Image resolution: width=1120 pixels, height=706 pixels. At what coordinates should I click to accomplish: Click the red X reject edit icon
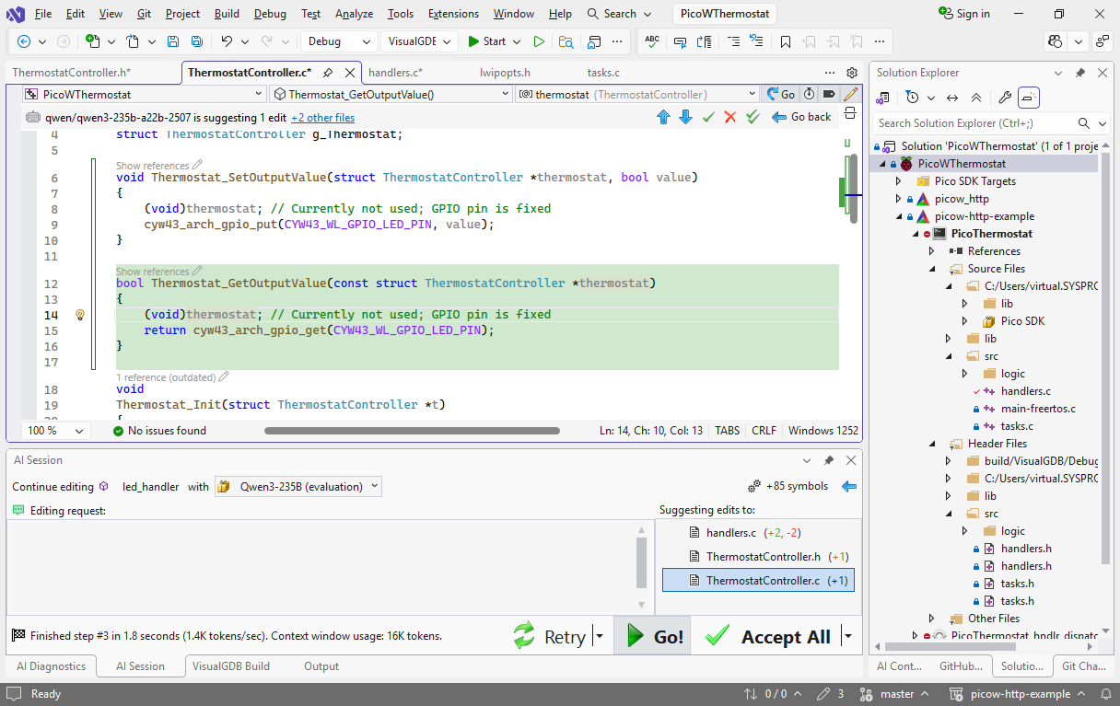click(730, 117)
